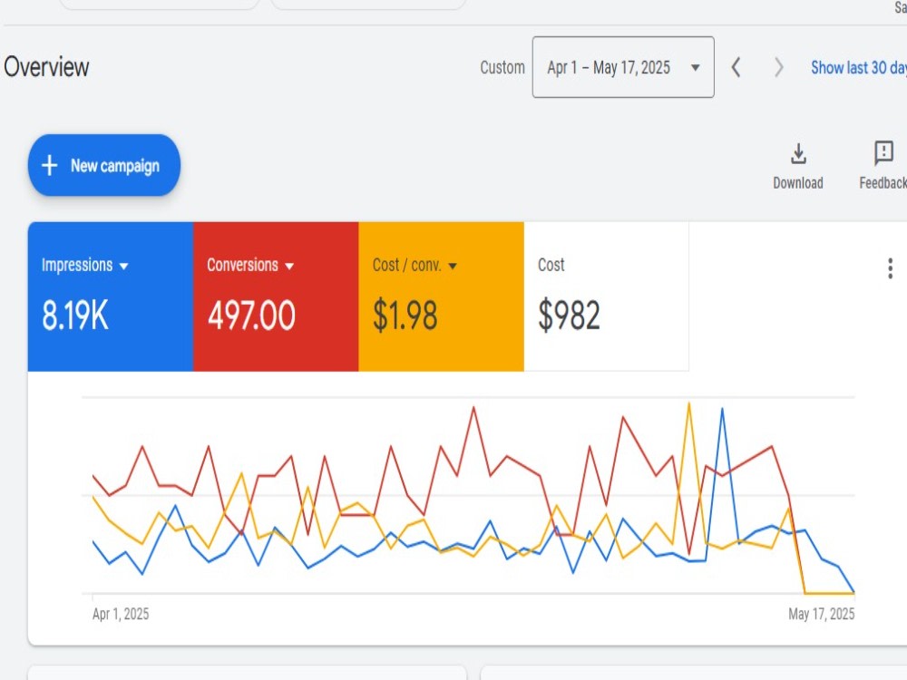The width and height of the screenshot is (907, 680).
Task: Go to previous date range arrow
Action: click(736, 68)
